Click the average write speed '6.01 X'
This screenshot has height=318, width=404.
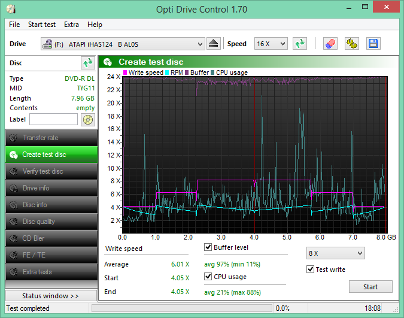pos(180,264)
